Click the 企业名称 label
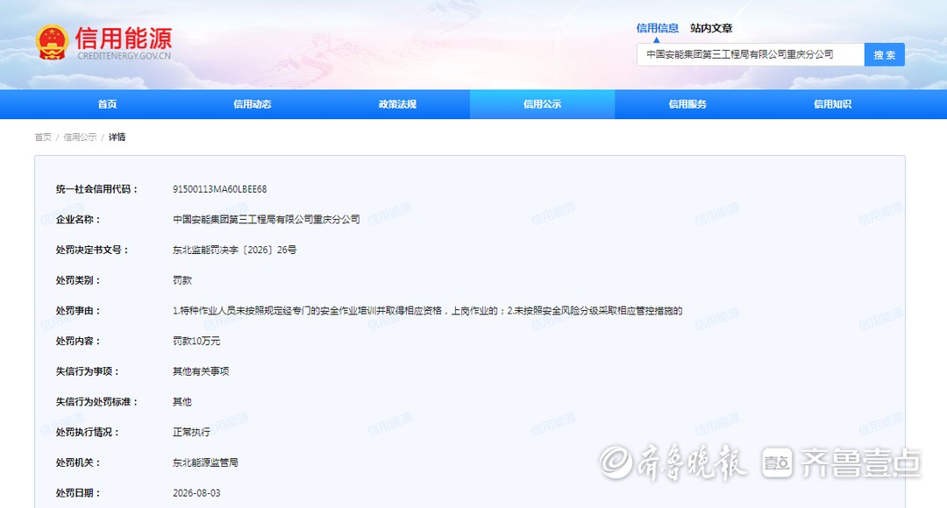This screenshot has height=508, width=947. click(79, 220)
